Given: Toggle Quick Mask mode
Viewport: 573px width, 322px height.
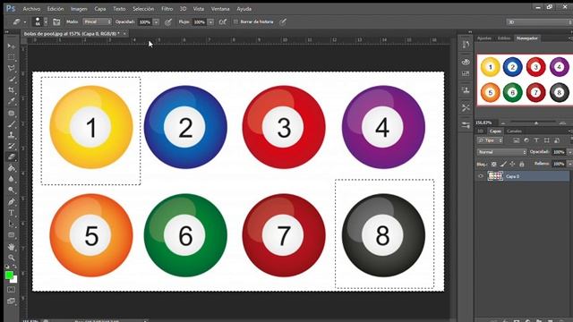Looking at the screenshot, I should tap(12, 290).
